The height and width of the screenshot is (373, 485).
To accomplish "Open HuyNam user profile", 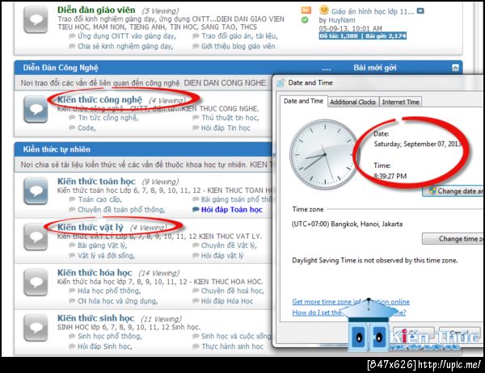I will tap(341, 20).
